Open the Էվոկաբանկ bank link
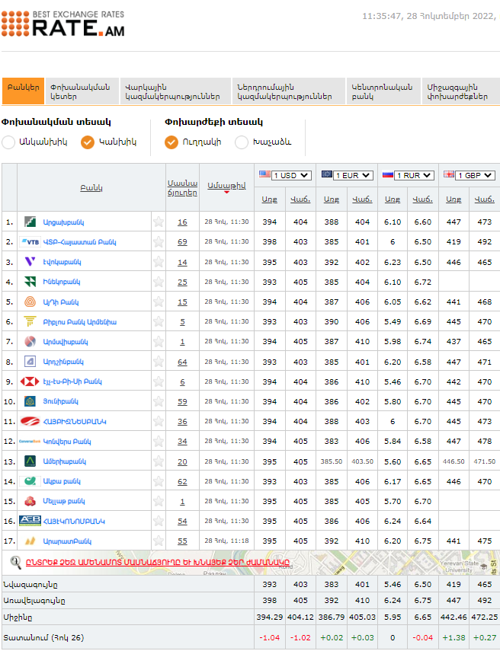The width and height of the screenshot is (500, 651). click(62, 262)
